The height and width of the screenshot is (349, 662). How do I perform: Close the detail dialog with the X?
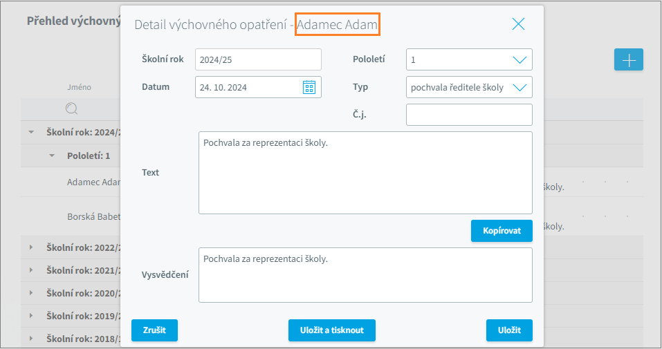pyautogui.click(x=518, y=24)
